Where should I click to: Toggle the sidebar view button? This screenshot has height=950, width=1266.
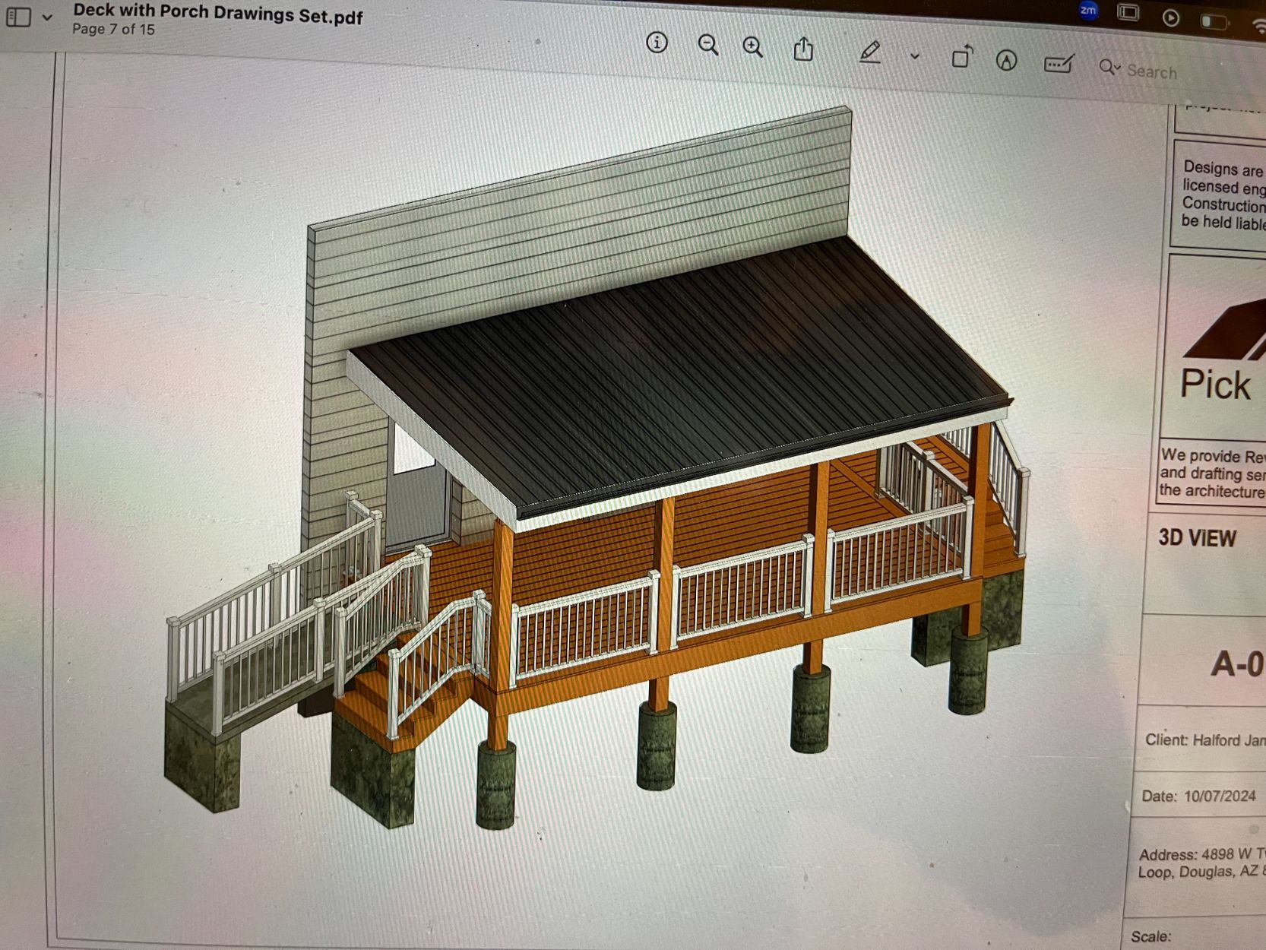point(18,17)
